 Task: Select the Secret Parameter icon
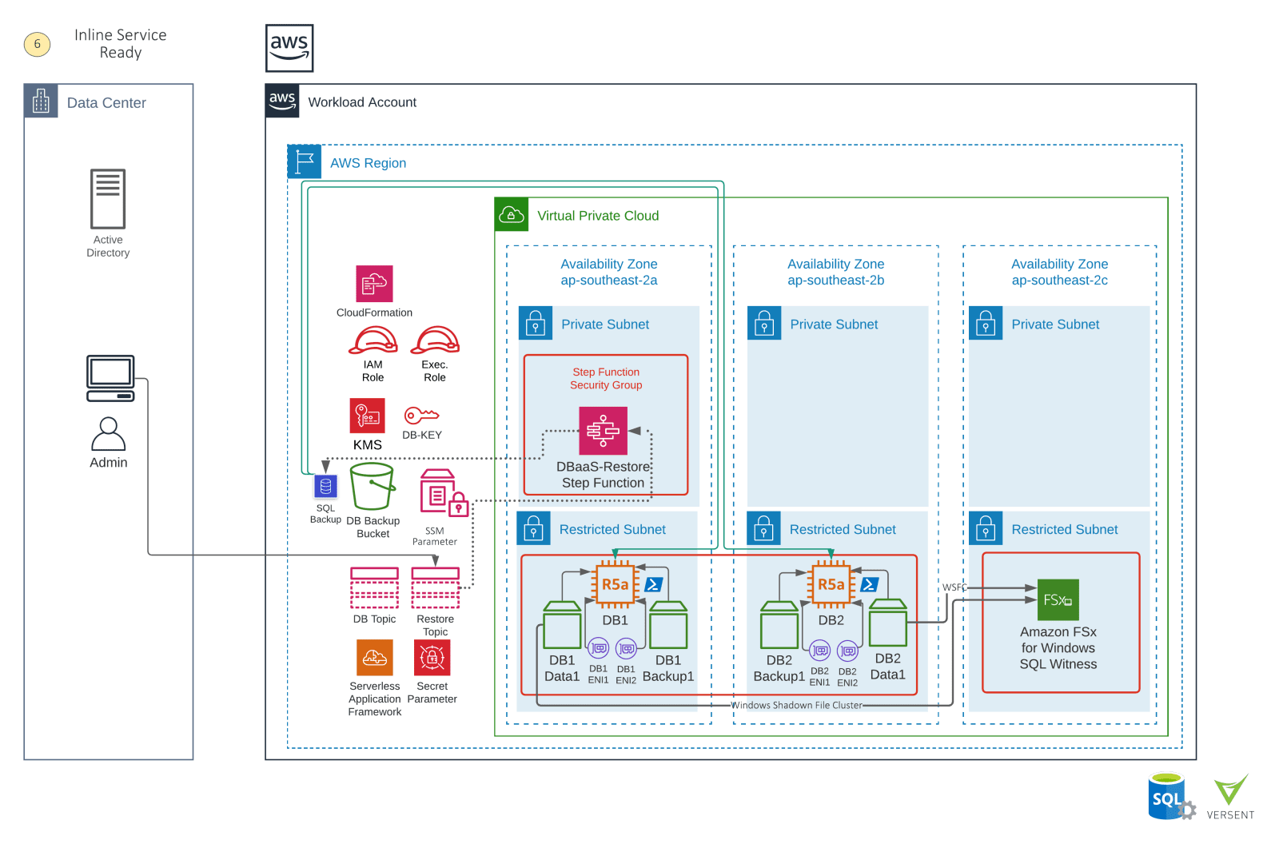tap(432, 658)
